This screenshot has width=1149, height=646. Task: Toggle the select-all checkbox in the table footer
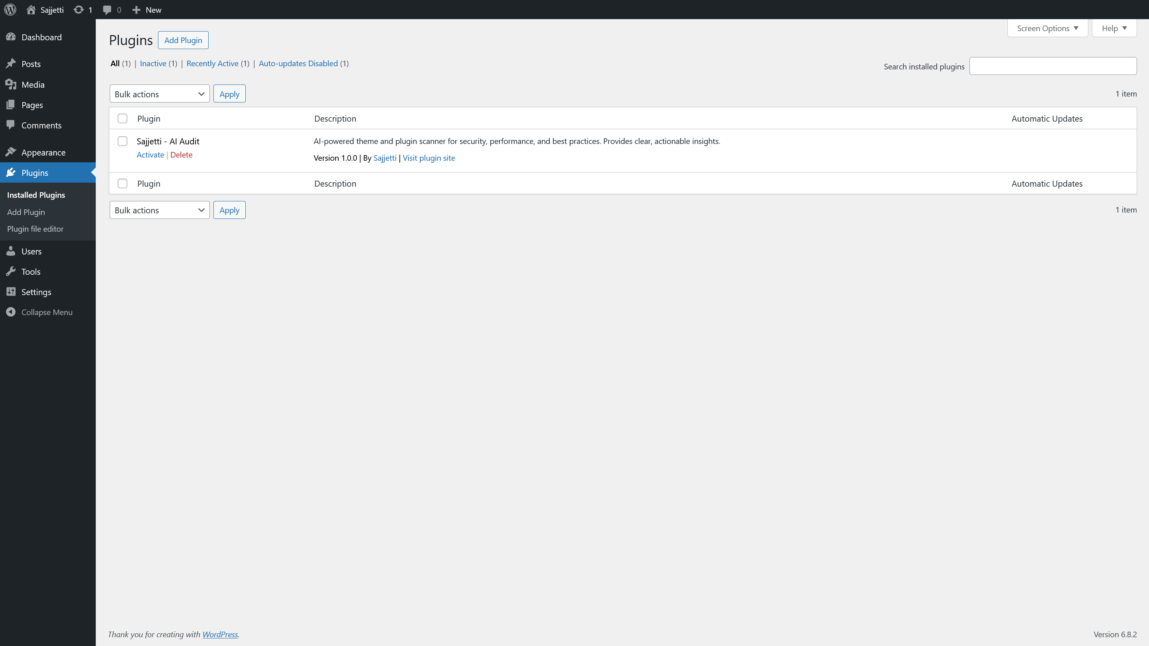coord(122,184)
